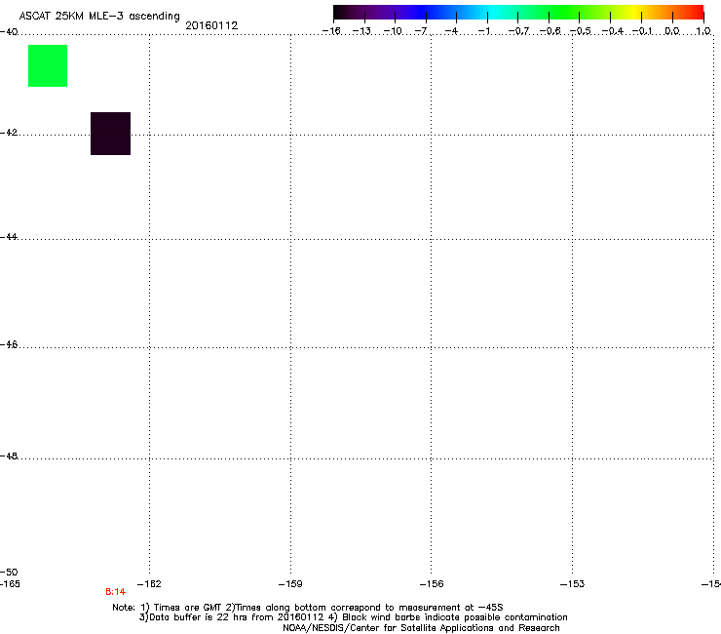
Task: Click the -156 longitude axis label
Action: click(x=432, y=584)
